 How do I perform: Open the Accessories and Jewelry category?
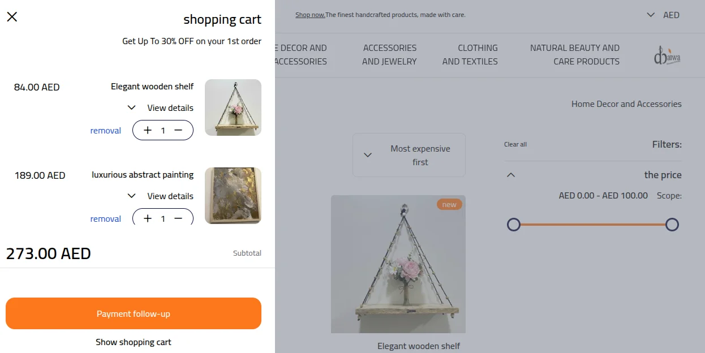(390, 55)
